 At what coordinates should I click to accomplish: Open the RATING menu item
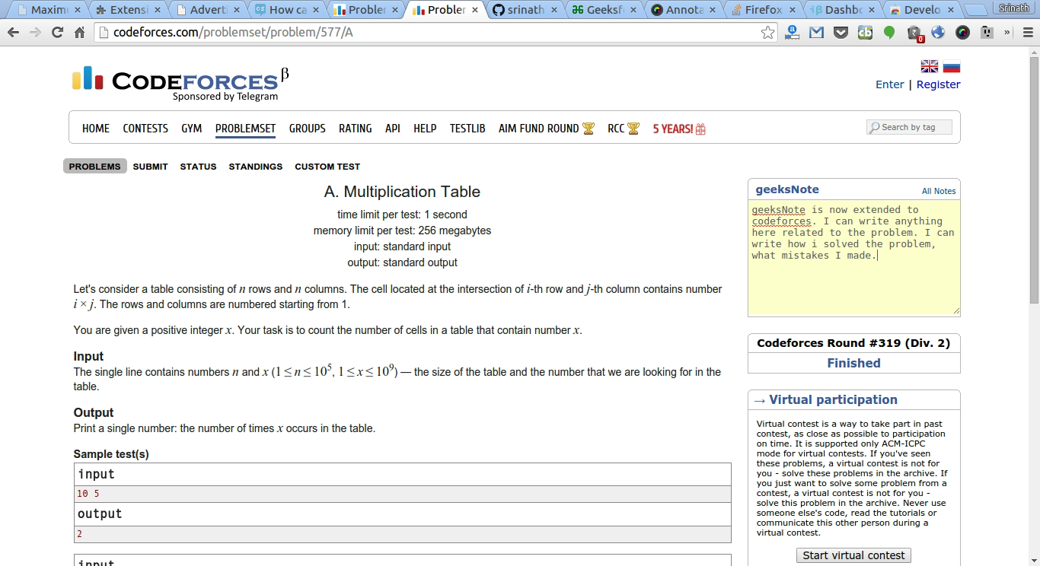point(356,129)
